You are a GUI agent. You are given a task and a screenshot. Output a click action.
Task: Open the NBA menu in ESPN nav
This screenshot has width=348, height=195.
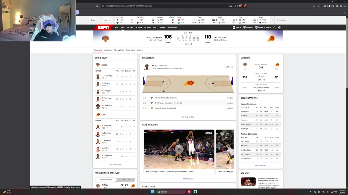[123, 27]
